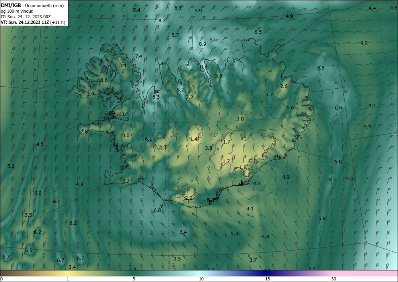Click the 8.3 map value

coord(156,97)
